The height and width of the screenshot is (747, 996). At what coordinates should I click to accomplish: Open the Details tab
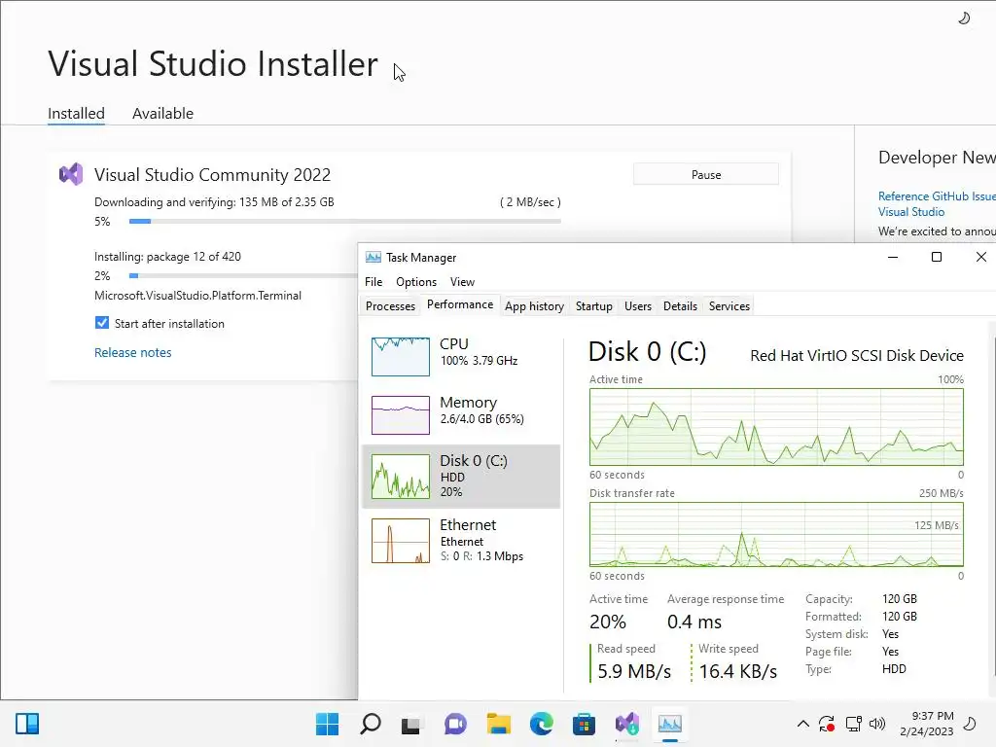coord(680,306)
